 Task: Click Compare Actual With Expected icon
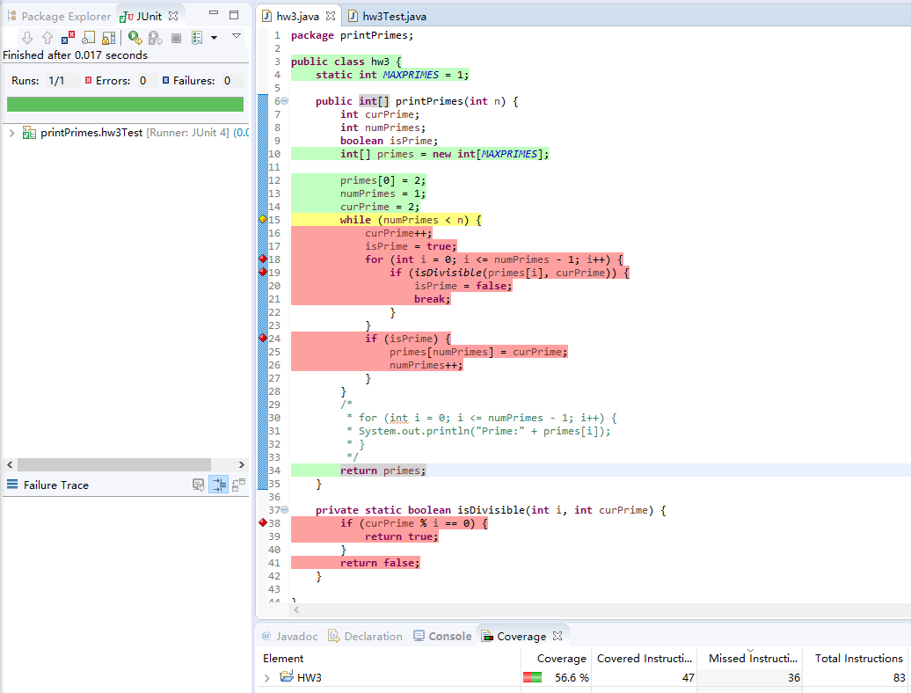[239, 485]
